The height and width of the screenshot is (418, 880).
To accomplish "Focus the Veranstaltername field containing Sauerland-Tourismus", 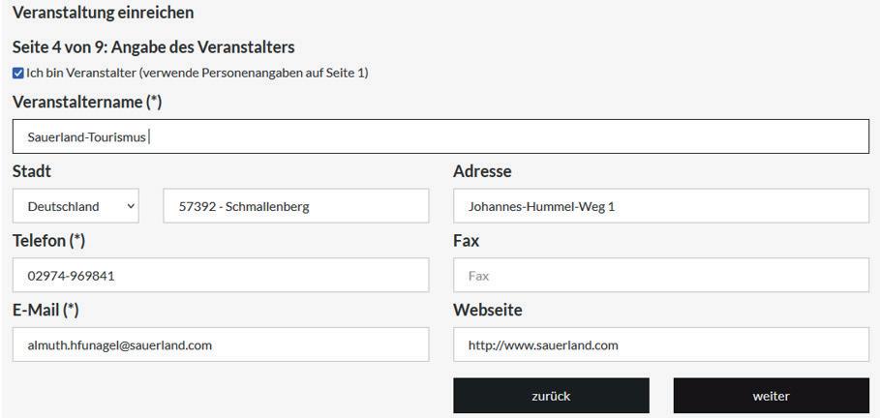I will tap(440, 136).
